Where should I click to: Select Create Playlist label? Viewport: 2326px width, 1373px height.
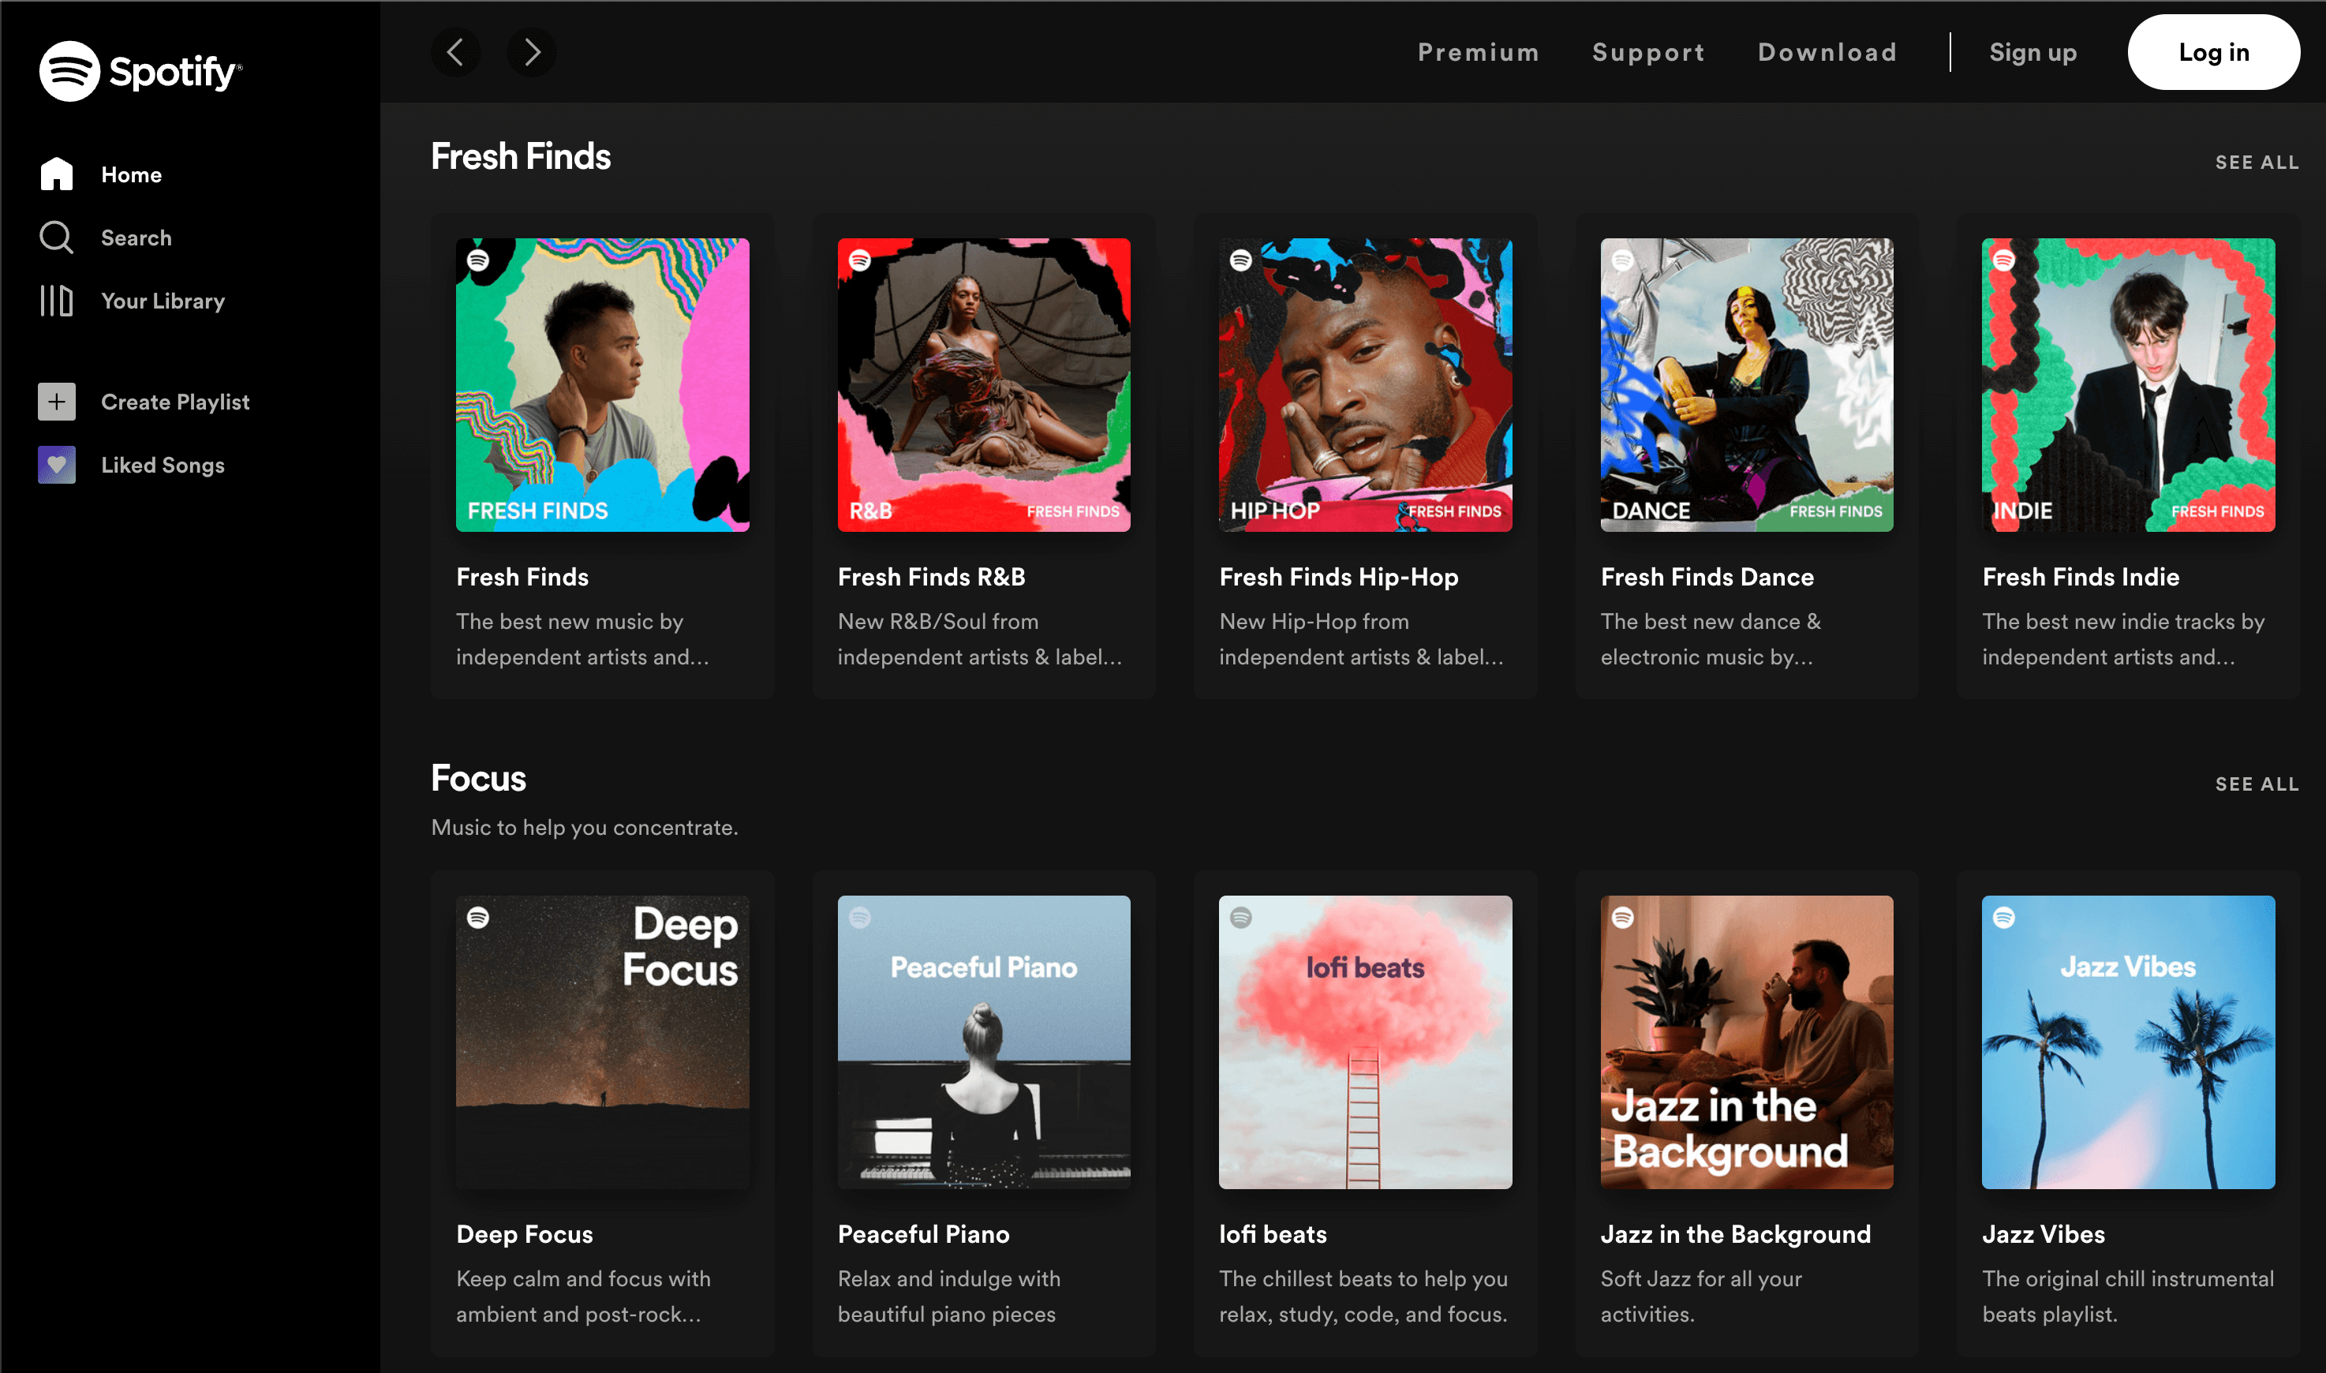[175, 402]
